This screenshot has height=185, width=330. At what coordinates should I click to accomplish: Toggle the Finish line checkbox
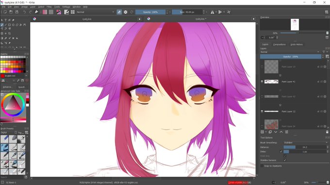click(x=285, y=156)
